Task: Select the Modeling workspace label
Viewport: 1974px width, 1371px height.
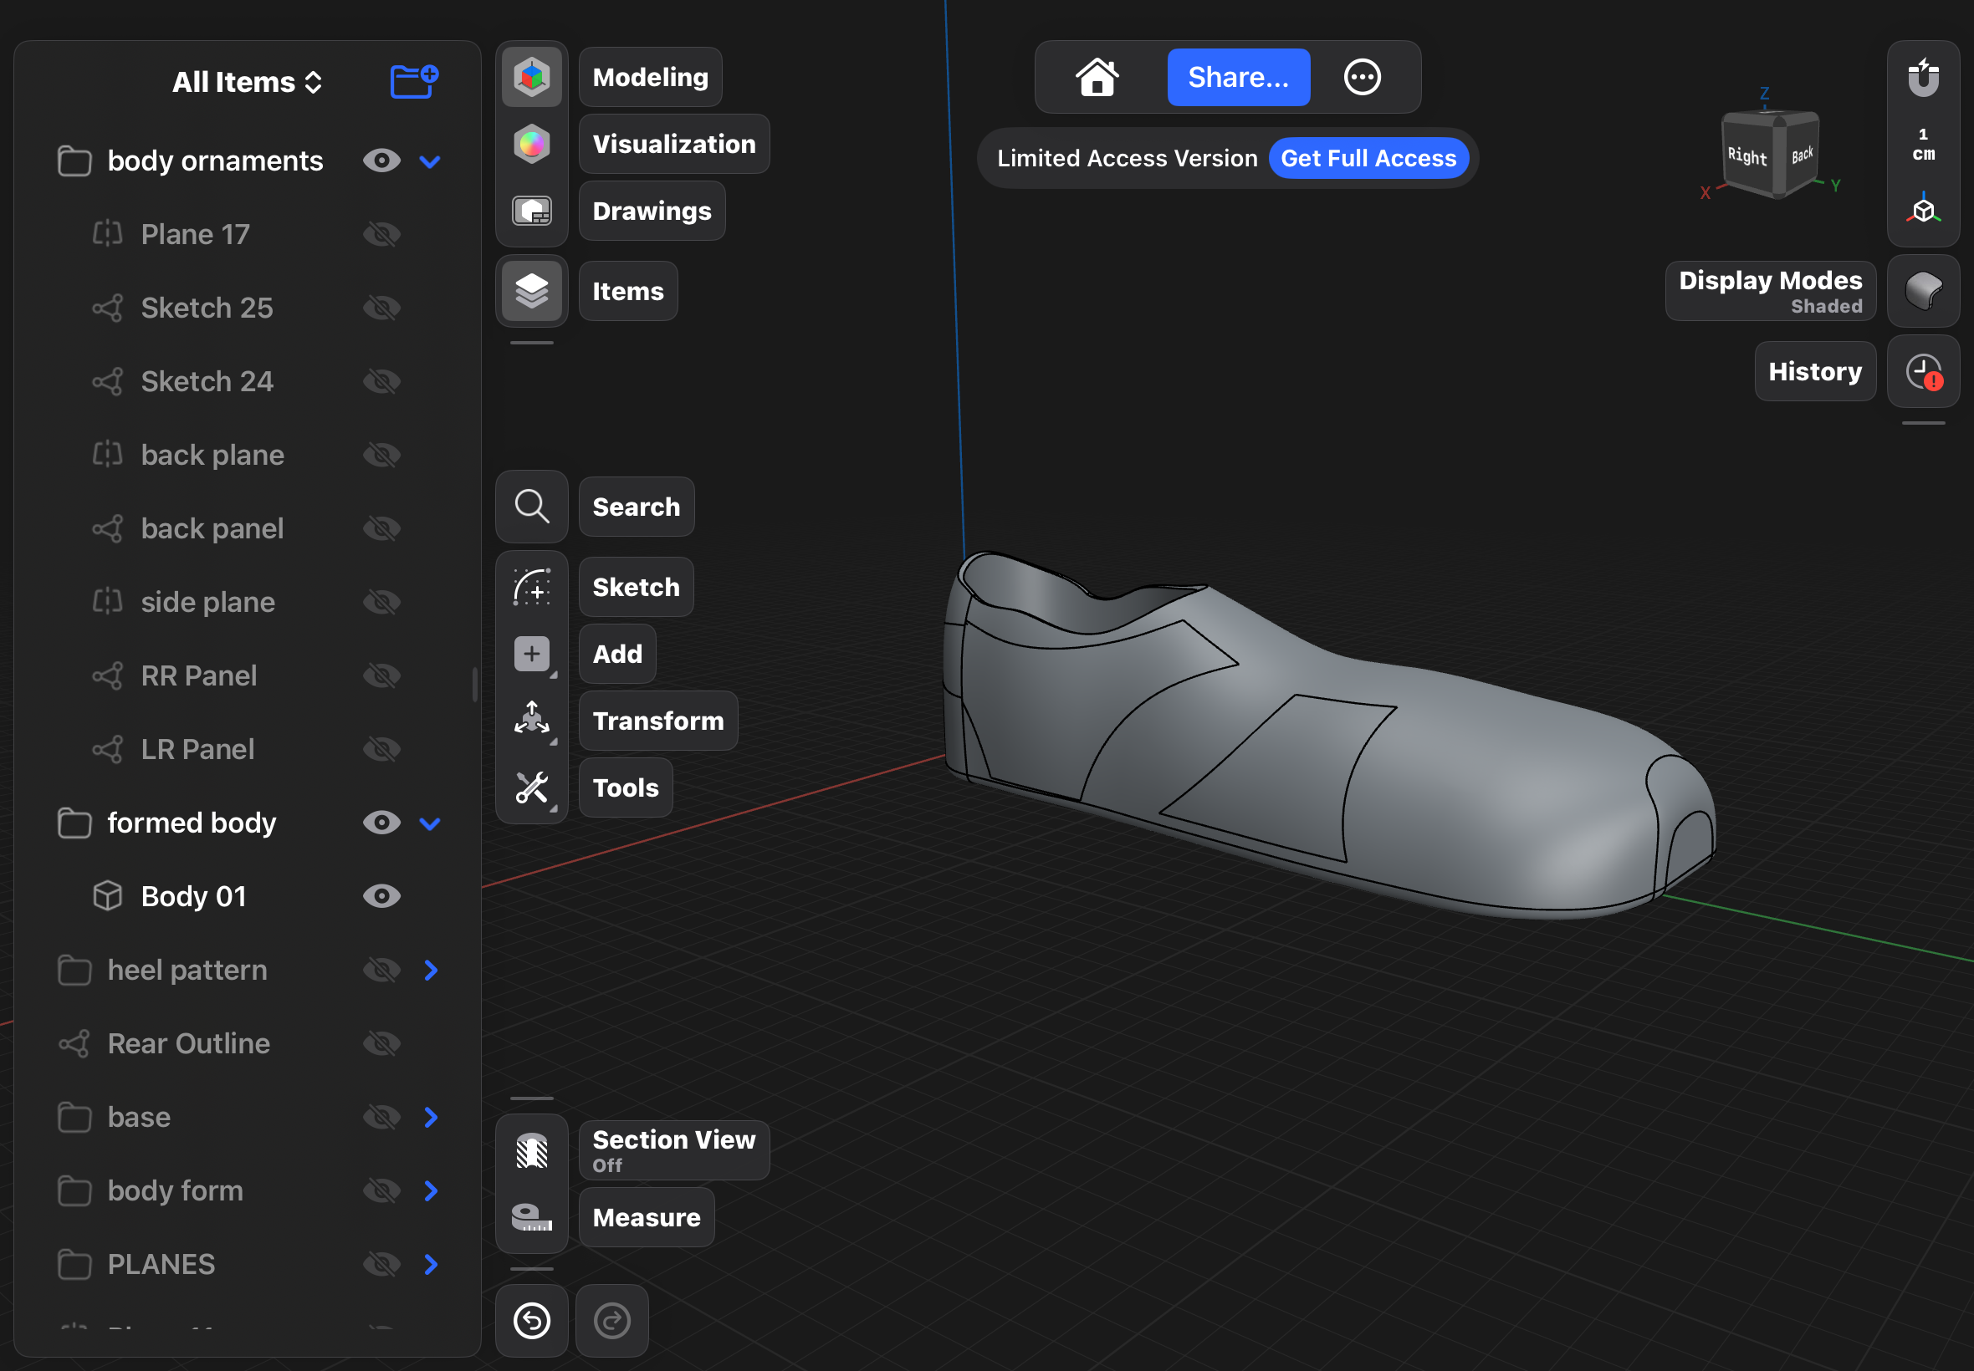Action: [x=650, y=77]
